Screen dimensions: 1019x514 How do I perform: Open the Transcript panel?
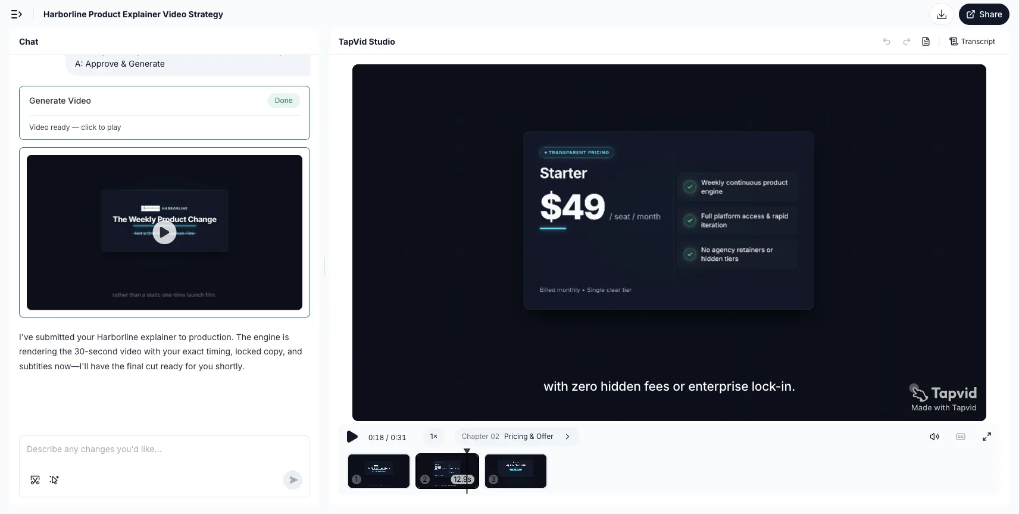coord(973,42)
